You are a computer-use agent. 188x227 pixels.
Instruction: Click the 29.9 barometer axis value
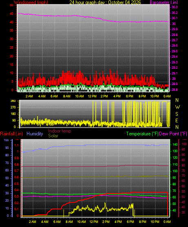[175, 29]
